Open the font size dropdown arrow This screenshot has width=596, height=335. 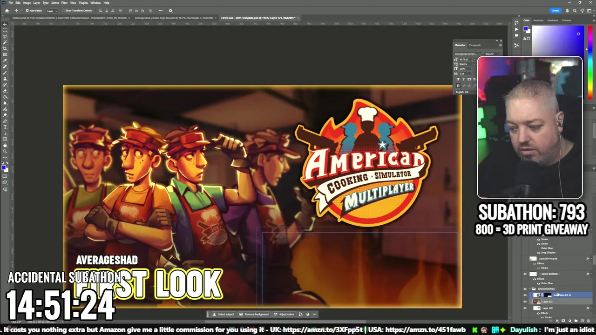pos(474,60)
